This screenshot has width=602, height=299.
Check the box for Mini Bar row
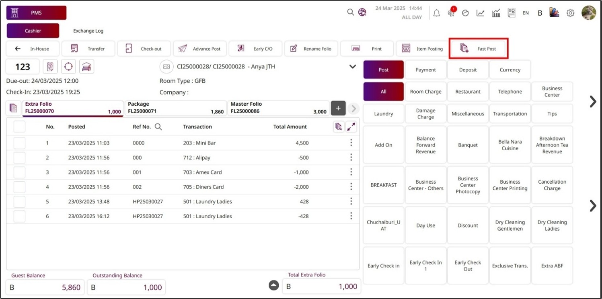coord(19,143)
